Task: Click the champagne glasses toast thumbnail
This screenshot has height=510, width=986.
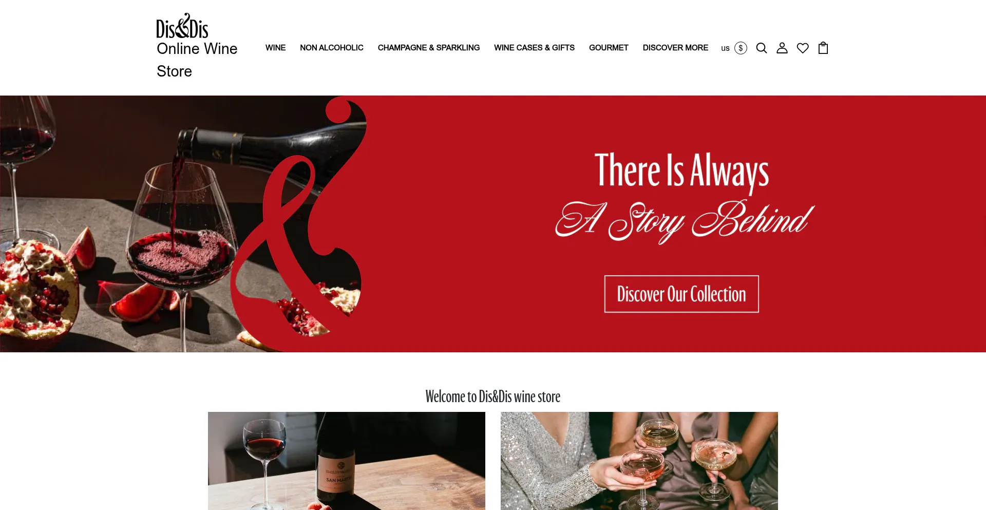Action: 639,461
